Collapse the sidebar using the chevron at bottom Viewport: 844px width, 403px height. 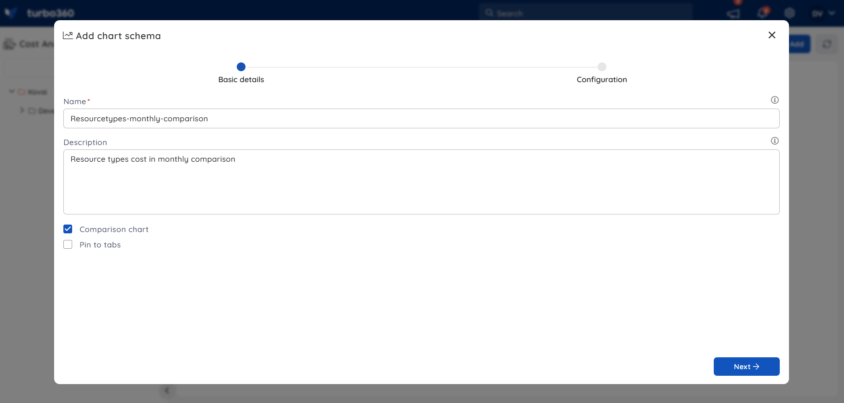(167, 390)
